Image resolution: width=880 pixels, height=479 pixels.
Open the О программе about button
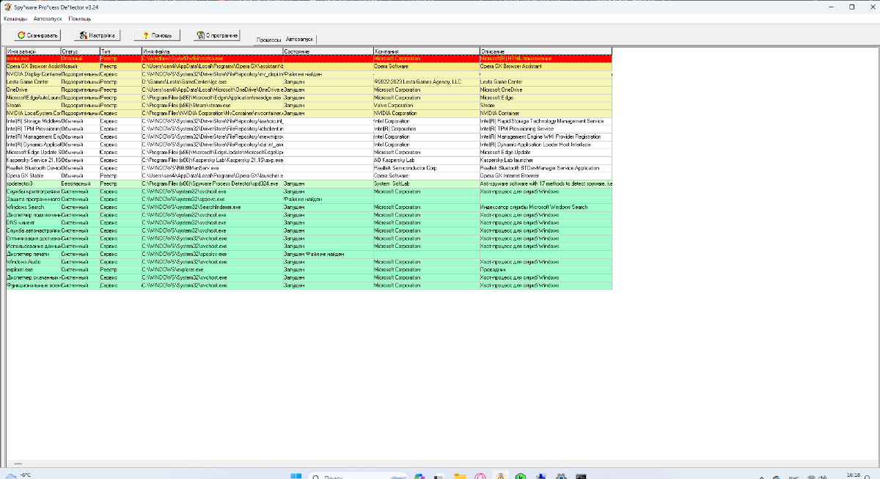click(217, 35)
